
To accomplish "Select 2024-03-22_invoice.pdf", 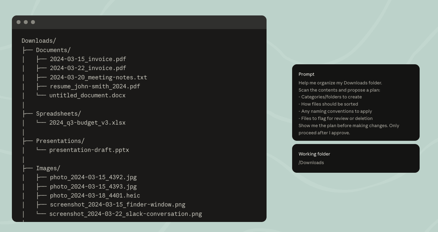I will tap(88, 68).
